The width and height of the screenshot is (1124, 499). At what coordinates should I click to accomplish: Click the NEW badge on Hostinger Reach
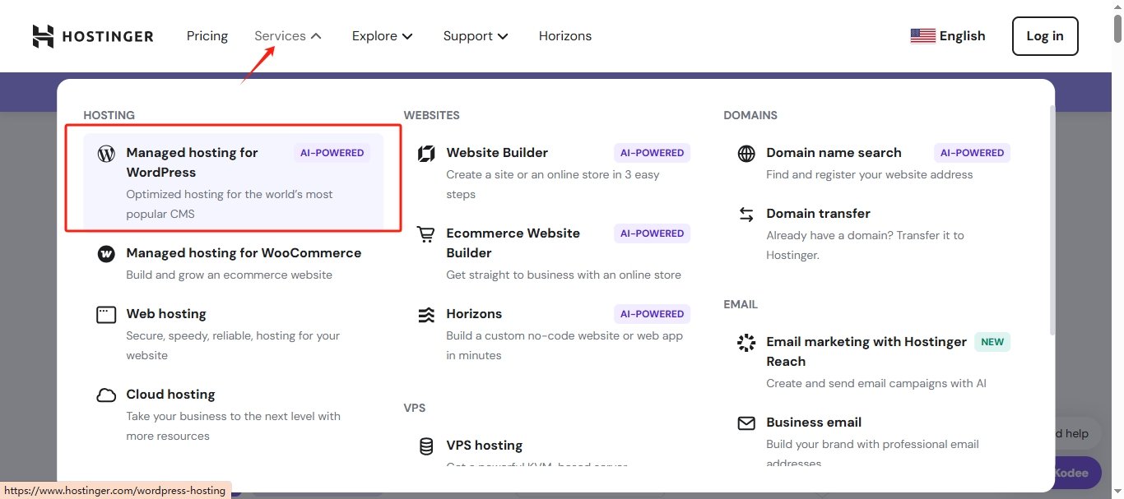point(992,342)
